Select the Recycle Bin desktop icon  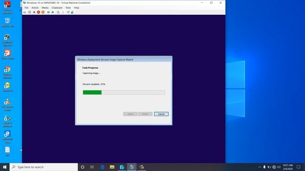pyautogui.click(x=8, y=22)
